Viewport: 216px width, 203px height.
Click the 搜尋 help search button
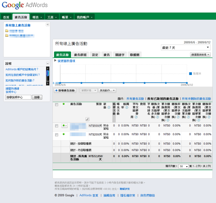click(x=37, y=97)
